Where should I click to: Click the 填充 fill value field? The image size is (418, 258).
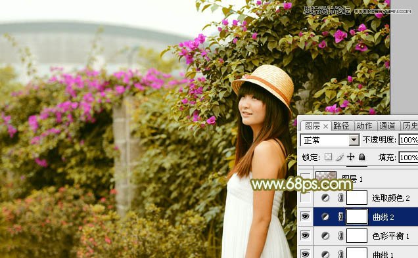[x=408, y=158]
